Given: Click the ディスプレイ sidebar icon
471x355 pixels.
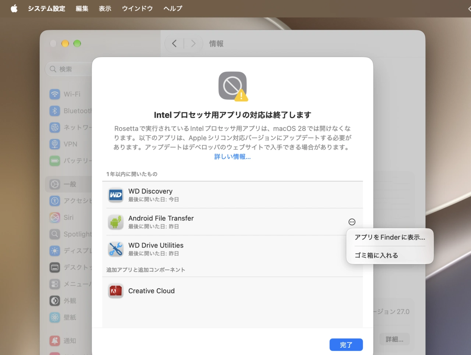Looking at the screenshot, I should click(55, 251).
